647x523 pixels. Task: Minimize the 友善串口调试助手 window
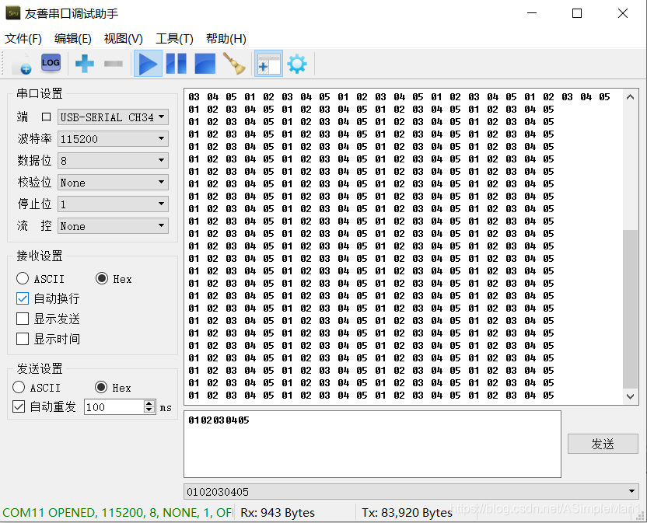532,13
